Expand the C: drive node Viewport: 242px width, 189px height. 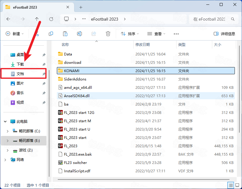[x=7, y=131]
